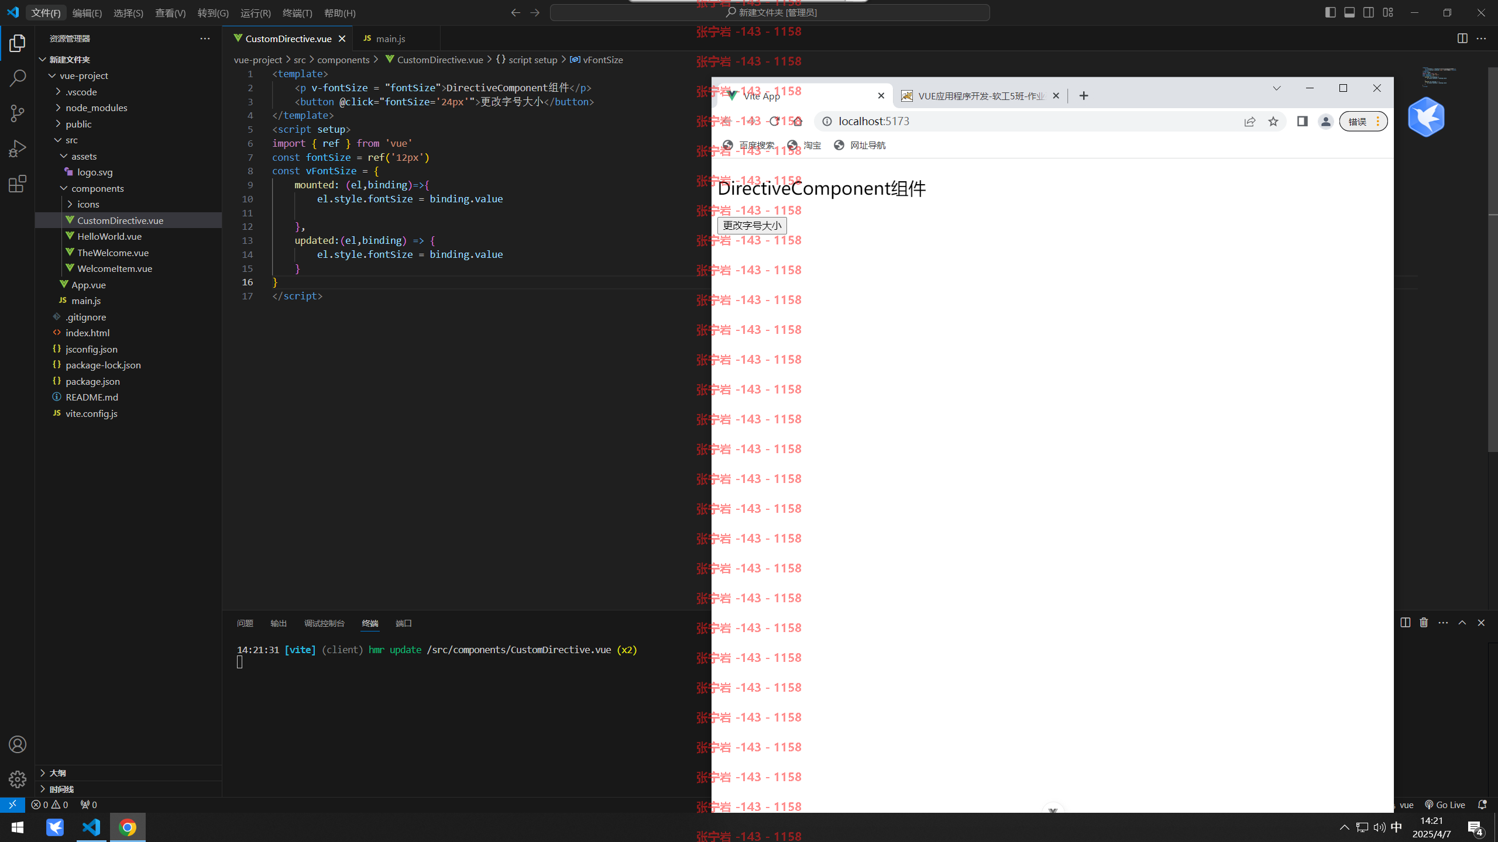
Task: Open the Manage gear icon
Action: (x=18, y=779)
